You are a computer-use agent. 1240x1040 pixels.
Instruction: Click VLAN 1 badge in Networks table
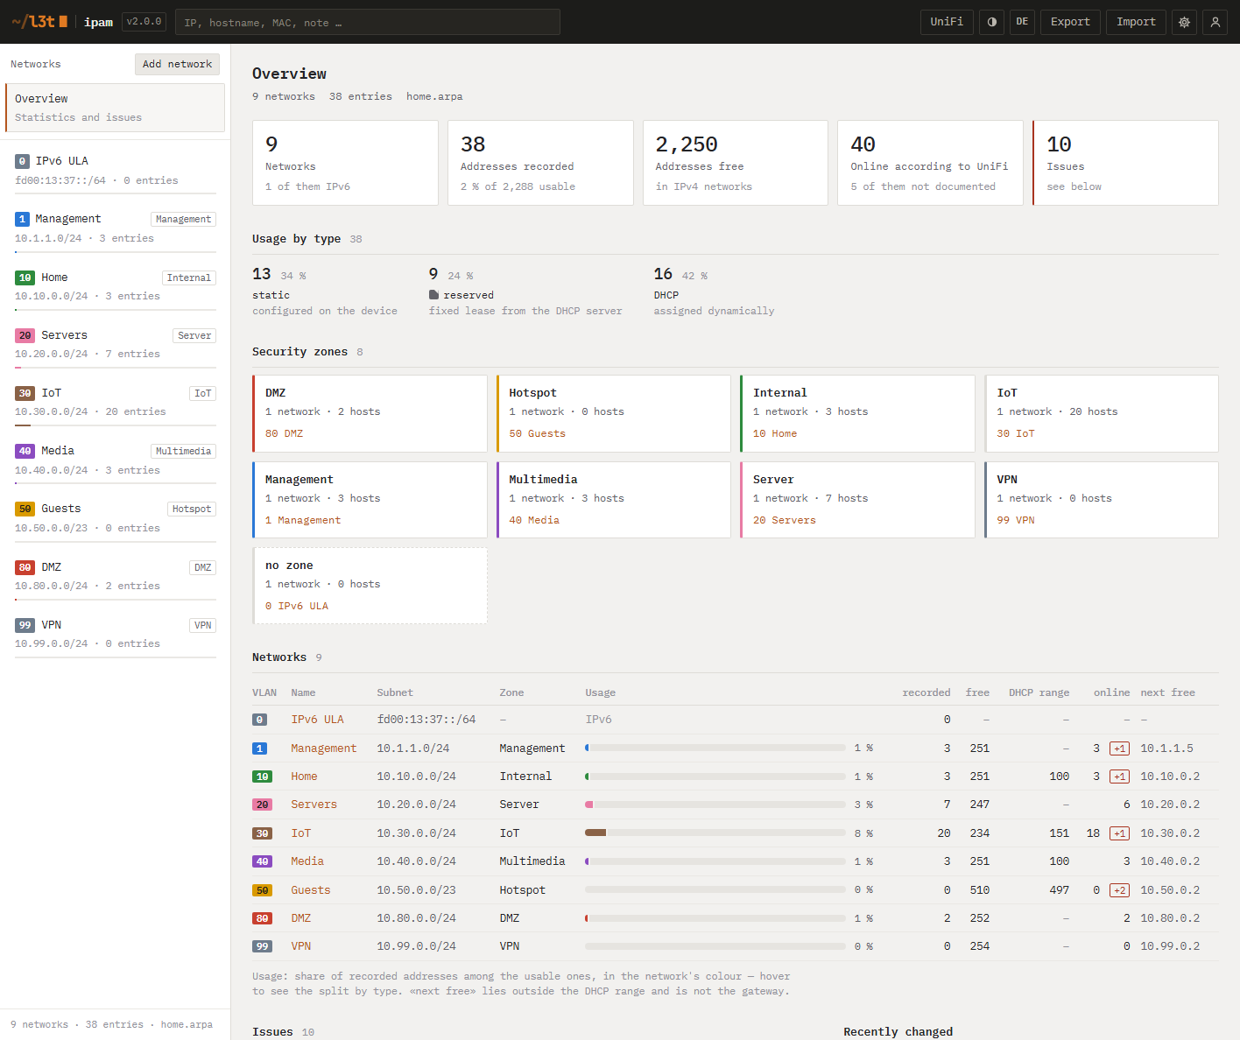click(x=259, y=748)
